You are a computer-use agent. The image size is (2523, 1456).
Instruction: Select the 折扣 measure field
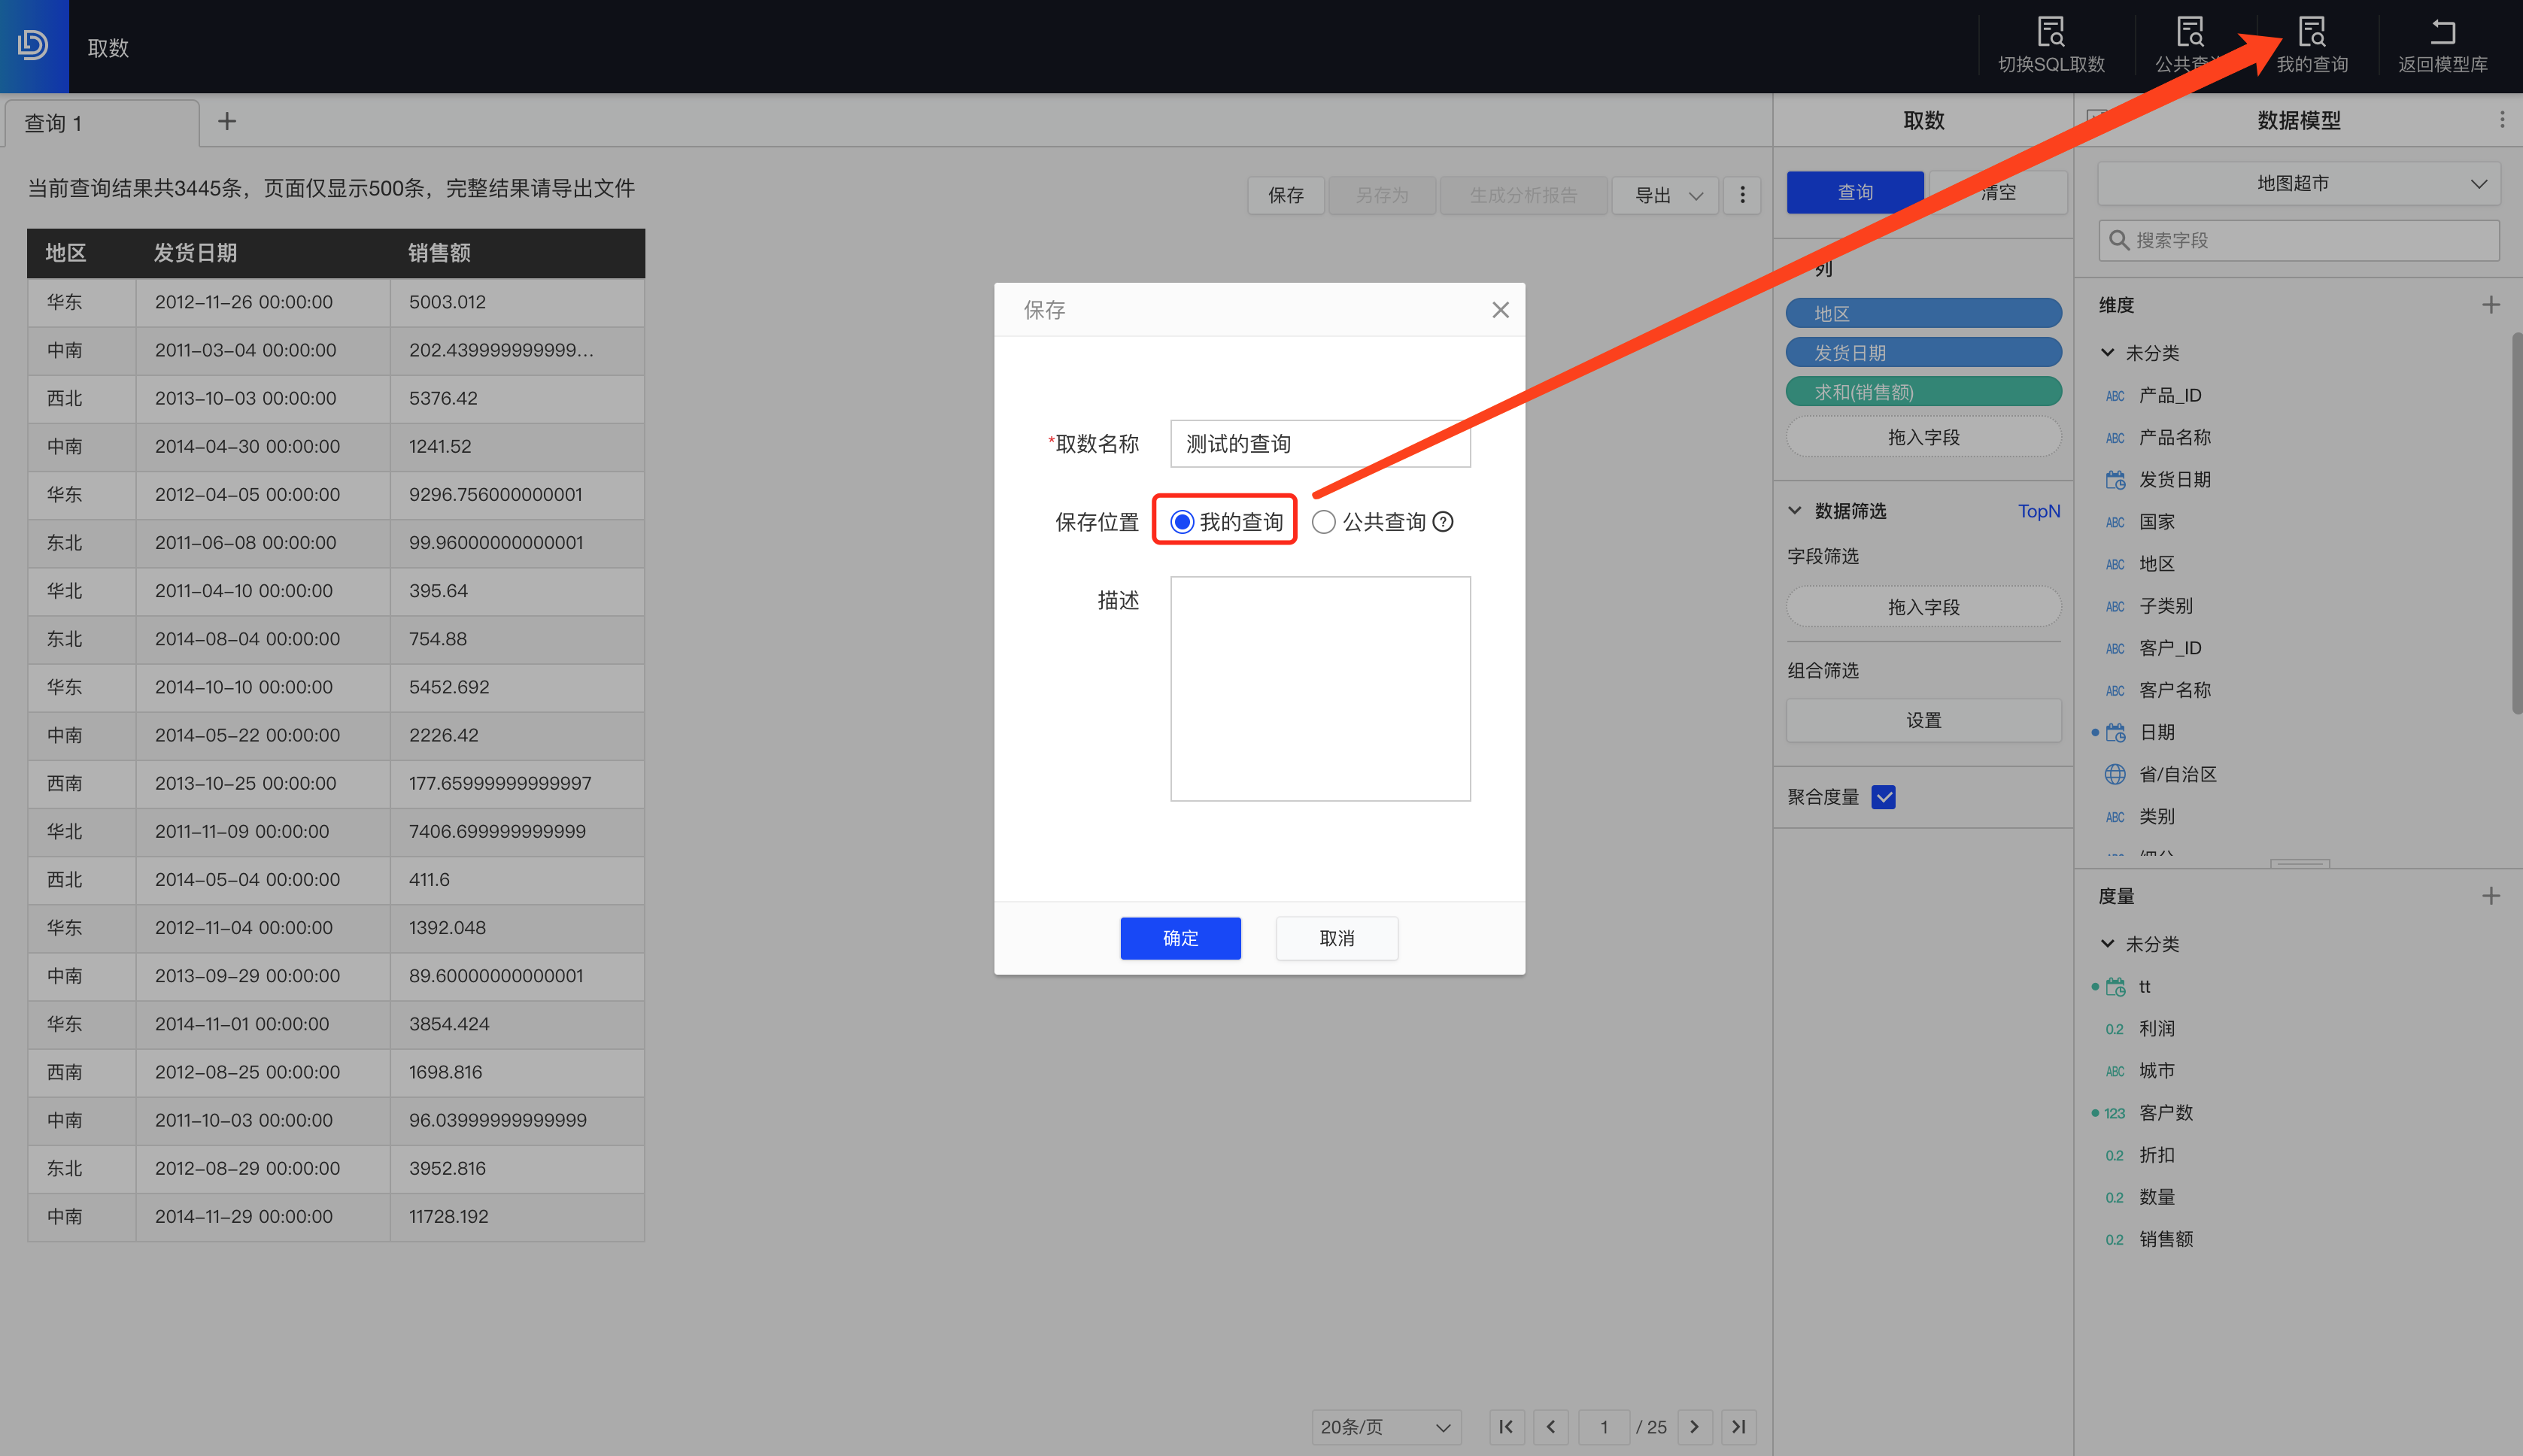click(2156, 1155)
